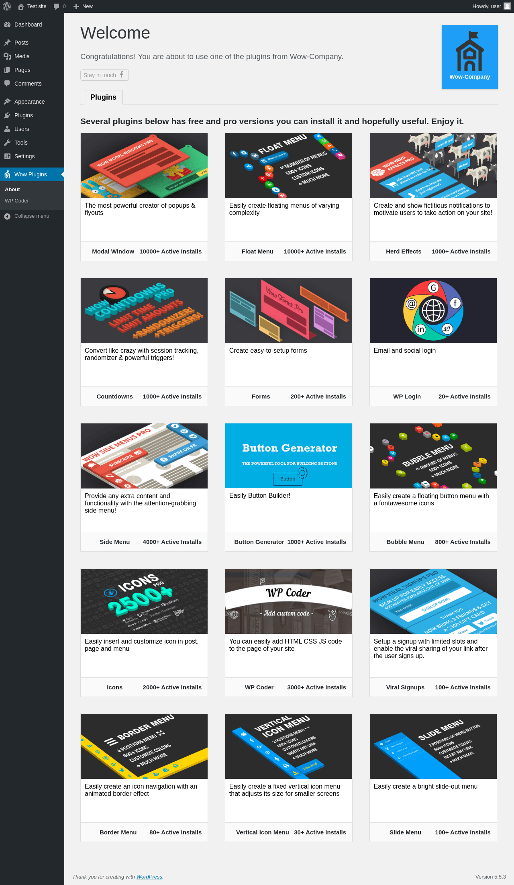Image resolution: width=514 pixels, height=885 pixels.
Task: Click the plus New icon in admin bar
Action: 76,6
